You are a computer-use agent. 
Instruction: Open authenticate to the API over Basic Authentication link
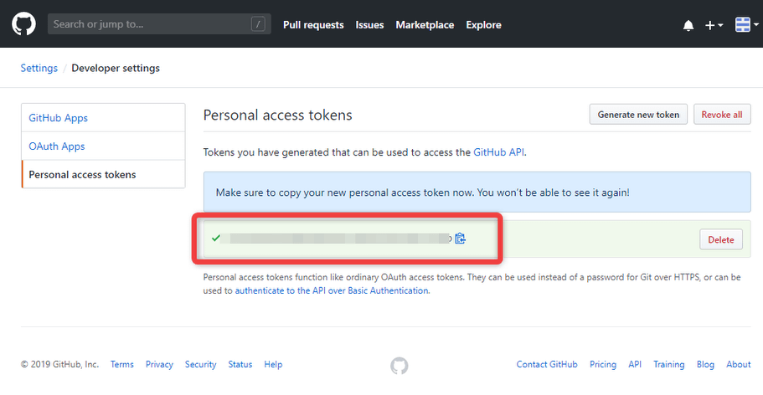[332, 290]
